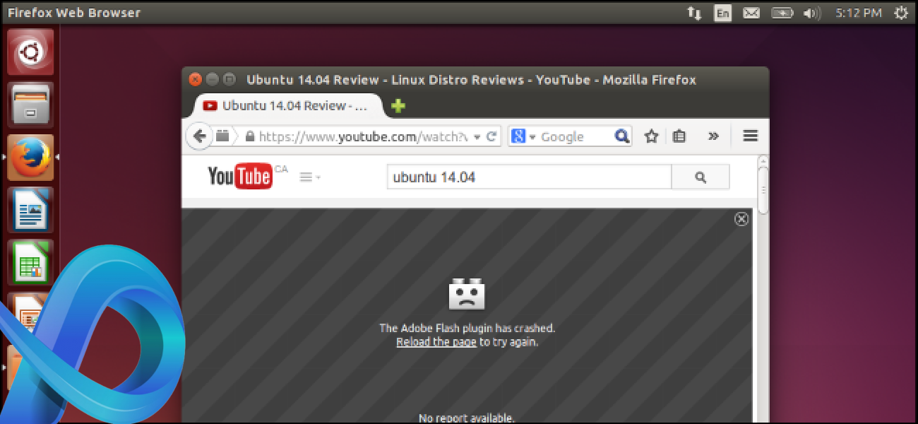Go back with Firefox back arrow

(x=200, y=136)
